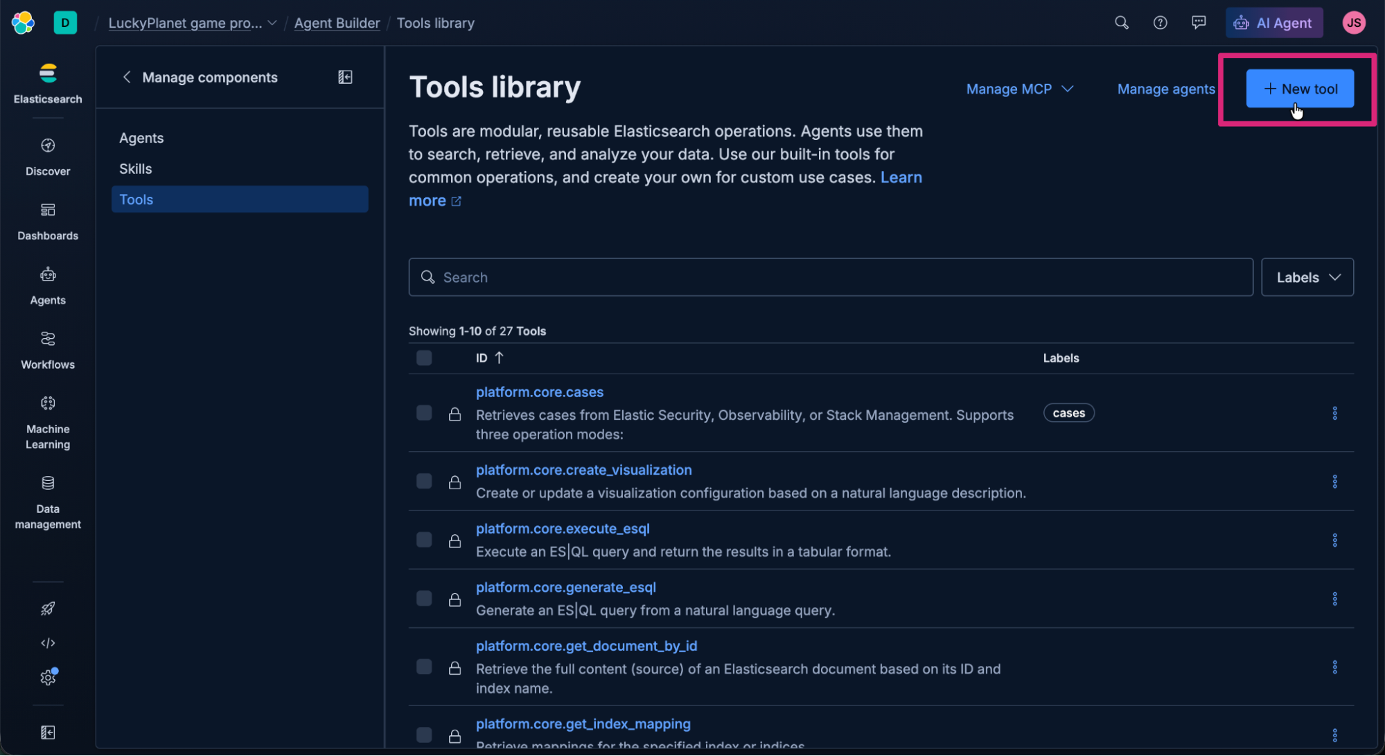This screenshot has height=756, width=1385.
Task: Open the Manage agents link
Action: coord(1165,89)
